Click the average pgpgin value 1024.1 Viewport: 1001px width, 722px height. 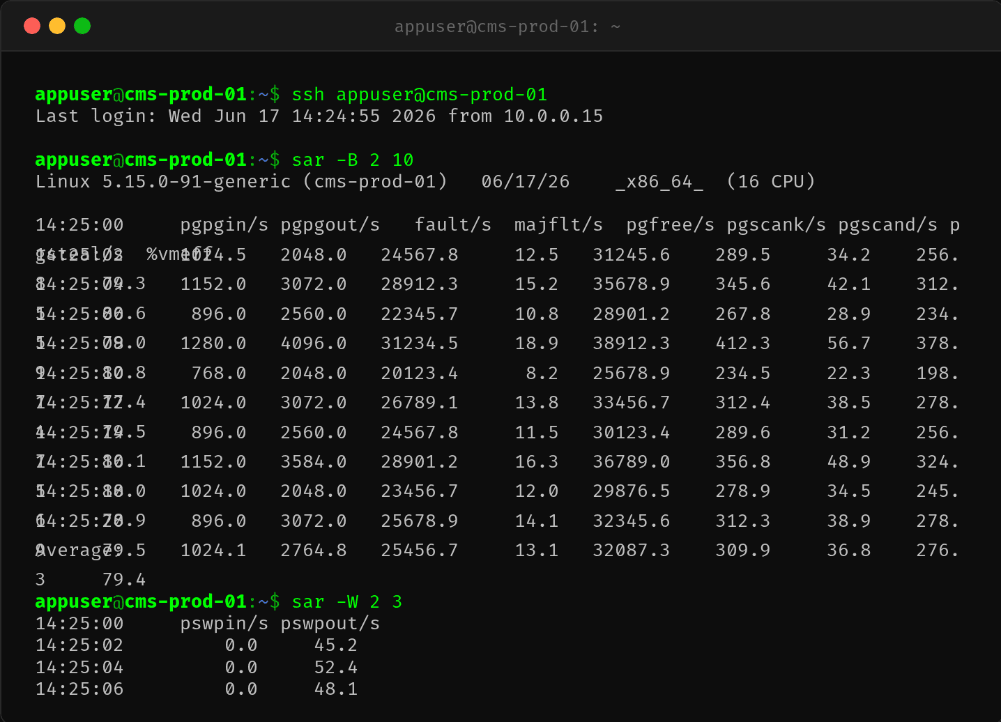click(213, 550)
